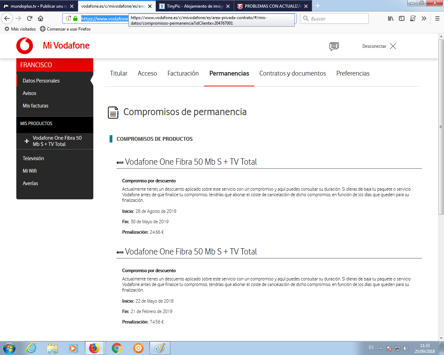Click the green padlock security icon
Viewport: 444px width, 355px height.
click(x=75, y=18)
